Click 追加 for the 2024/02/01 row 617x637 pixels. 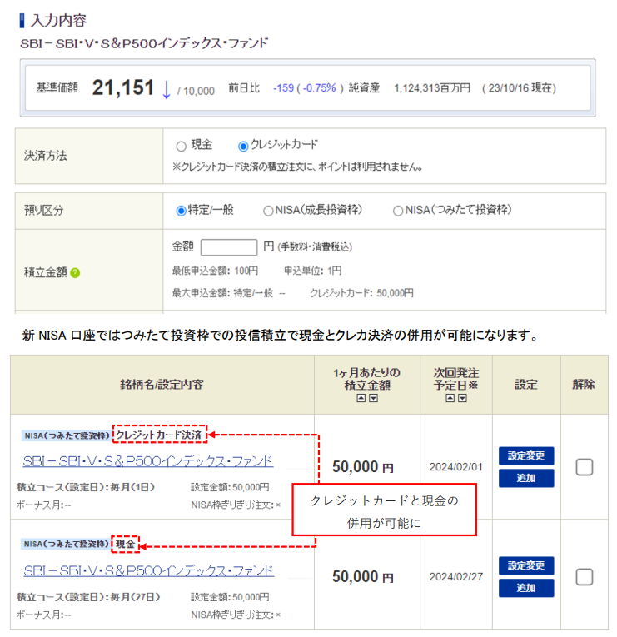(x=526, y=478)
